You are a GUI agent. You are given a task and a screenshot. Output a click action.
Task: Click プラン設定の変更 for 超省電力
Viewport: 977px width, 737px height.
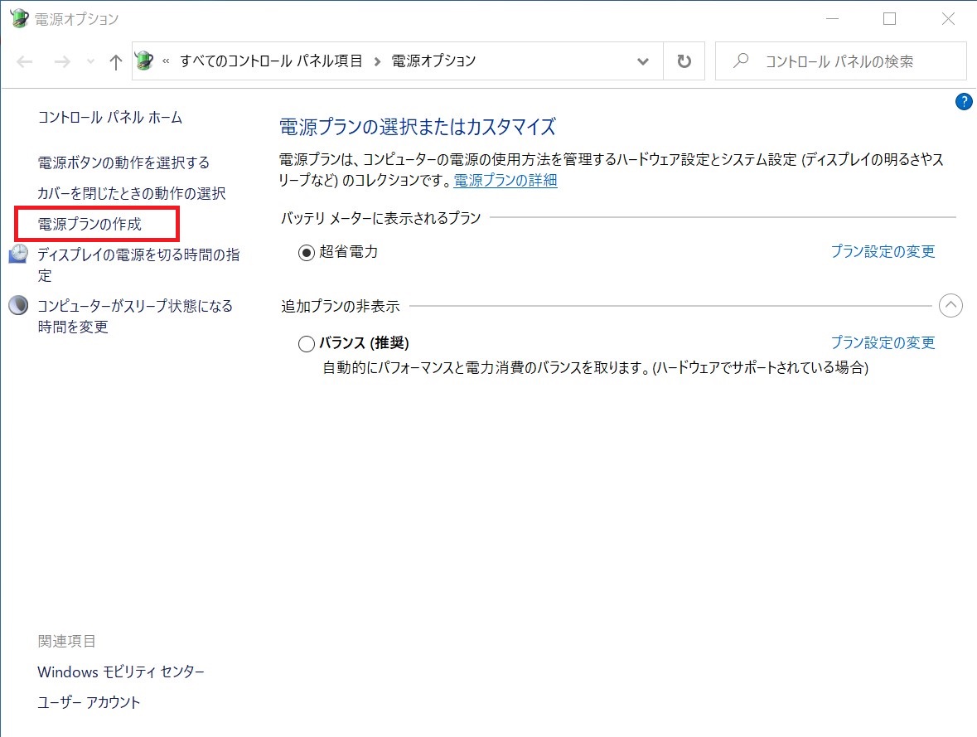[883, 252]
